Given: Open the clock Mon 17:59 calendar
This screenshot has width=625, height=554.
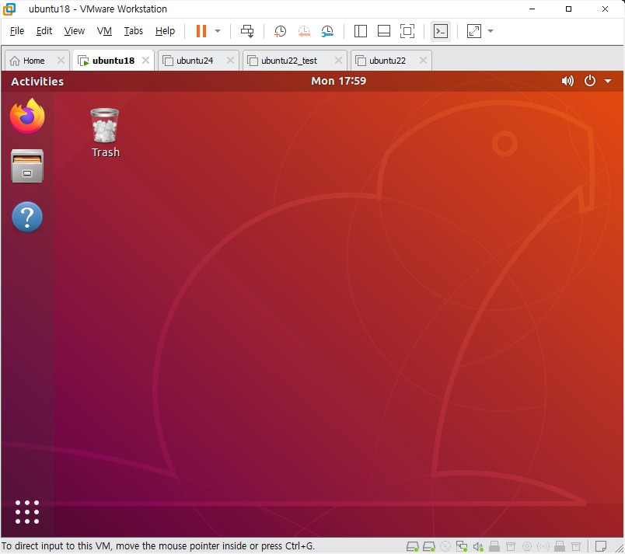Looking at the screenshot, I should (338, 81).
